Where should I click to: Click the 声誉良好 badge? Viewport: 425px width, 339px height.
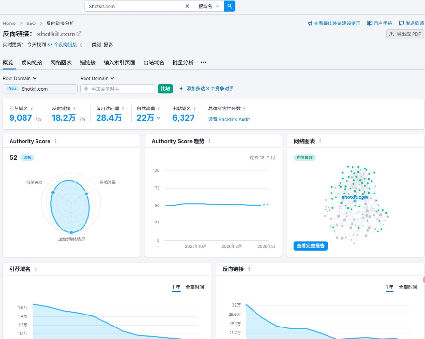304,157
